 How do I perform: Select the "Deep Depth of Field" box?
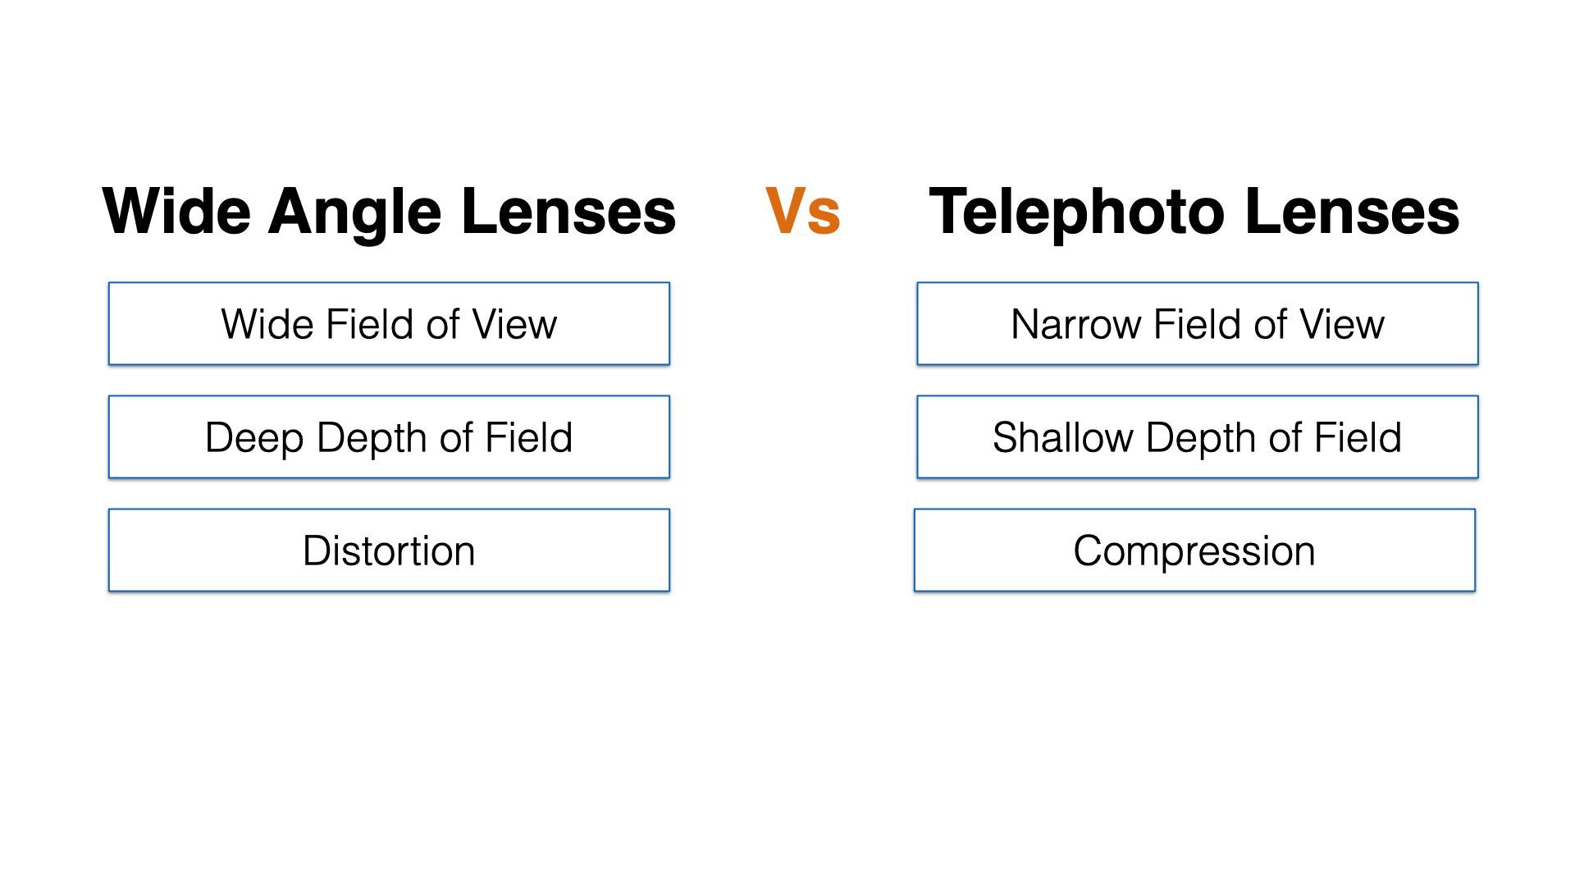tap(389, 437)
